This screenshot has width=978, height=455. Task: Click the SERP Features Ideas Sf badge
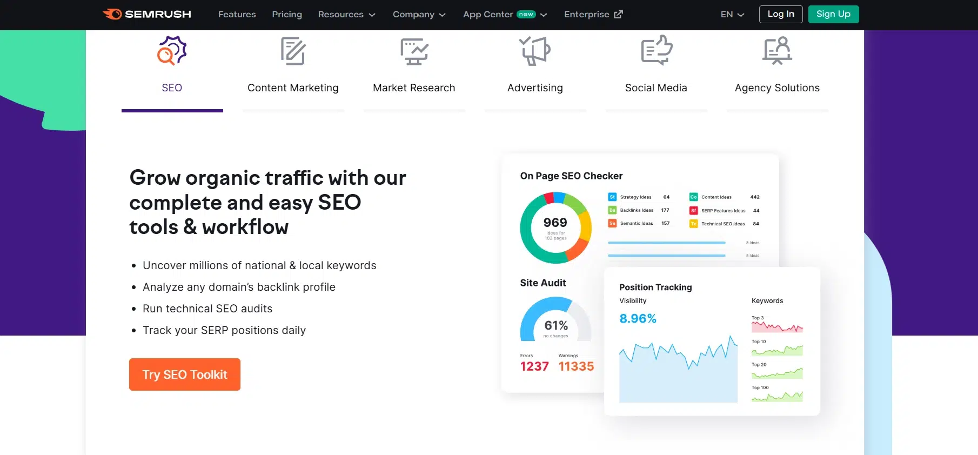(693, 211)
